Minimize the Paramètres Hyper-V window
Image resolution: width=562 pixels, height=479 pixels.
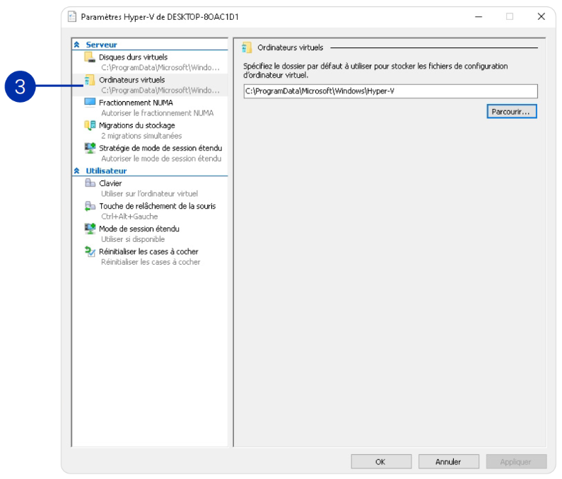479,16
